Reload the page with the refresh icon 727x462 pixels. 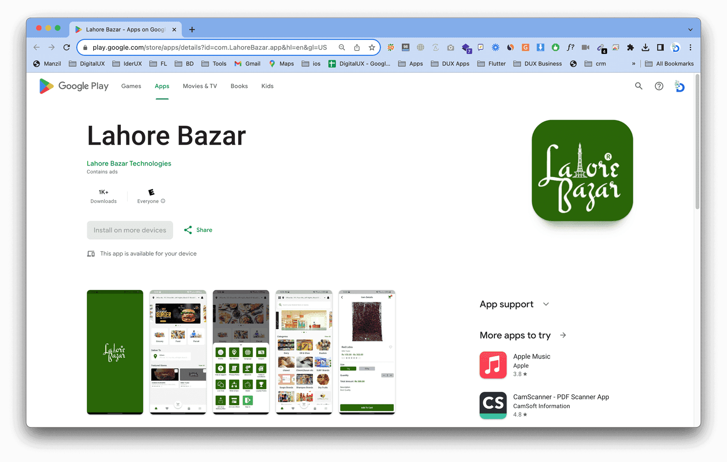click(66, 47)
